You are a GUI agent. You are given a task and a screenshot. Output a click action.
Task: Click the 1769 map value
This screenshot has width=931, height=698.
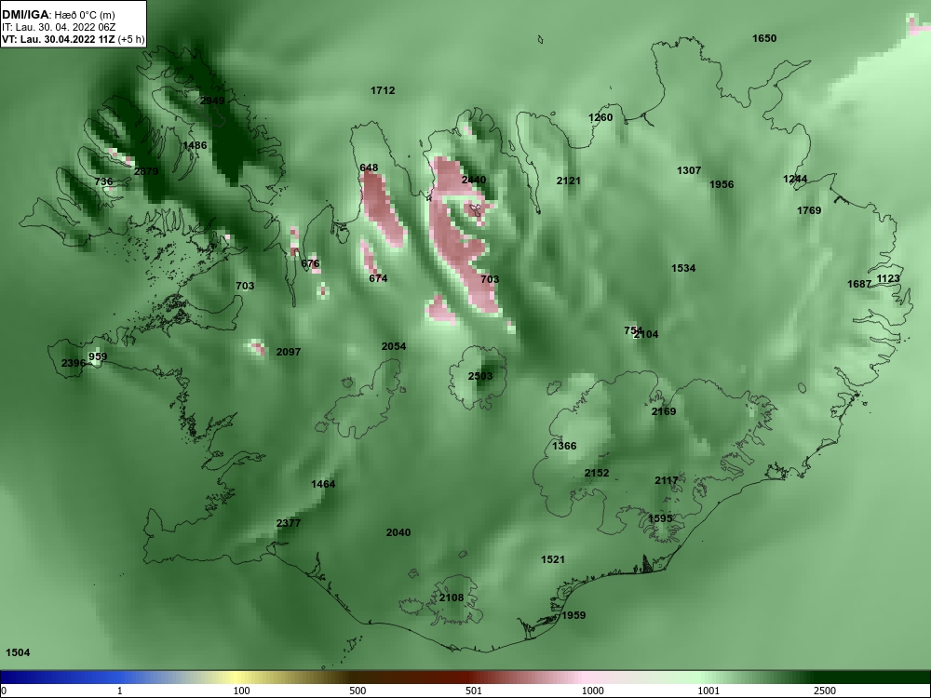tap(809, 210)
